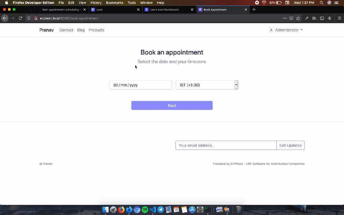This screenshot has width=344, height=215.
Task: Switch to the Users And Permissions tab
Action: pos(168,10)
